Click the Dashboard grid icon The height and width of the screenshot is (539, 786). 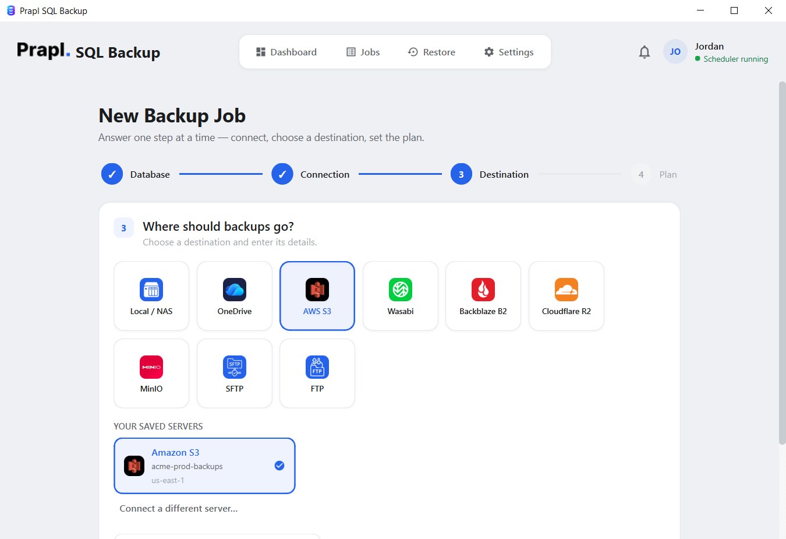pos(261,52)
